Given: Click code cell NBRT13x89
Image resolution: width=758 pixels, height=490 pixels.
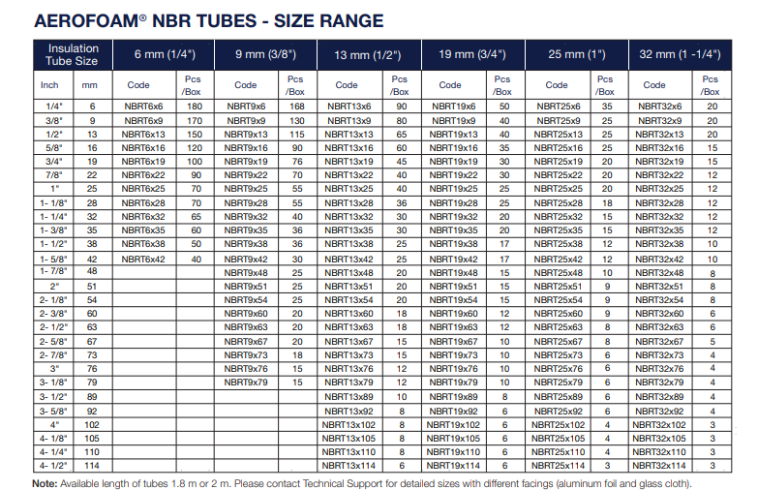Looking at the screenshot, I should (x=349, y=397).
